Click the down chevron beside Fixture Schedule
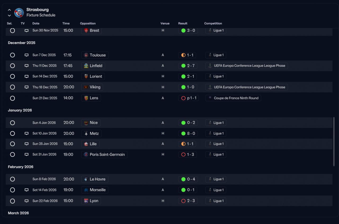 [x=9, y=15]
